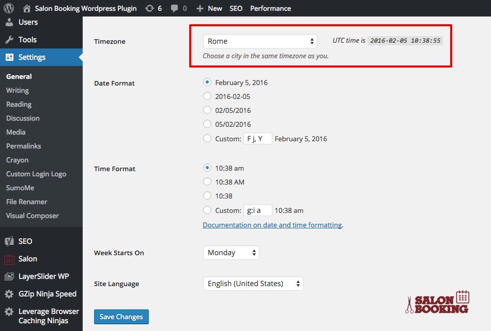Click the WordPress logo icon

[x=9, y=8]
